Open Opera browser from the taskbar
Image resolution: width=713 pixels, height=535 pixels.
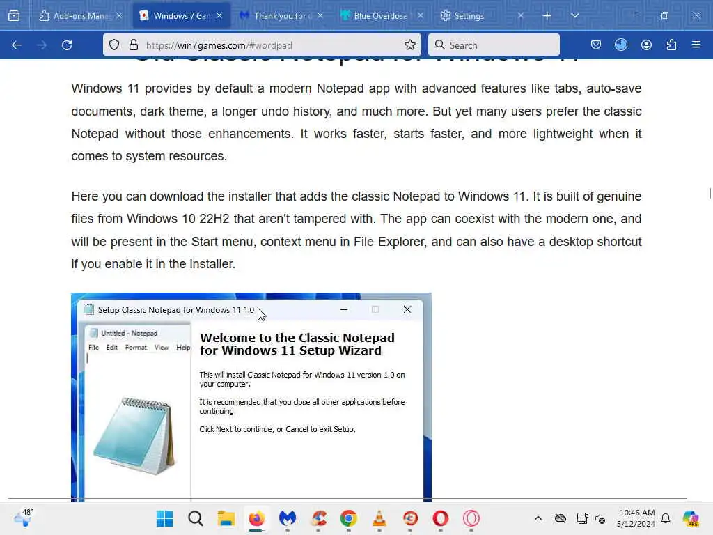click(x=441, y=518)
